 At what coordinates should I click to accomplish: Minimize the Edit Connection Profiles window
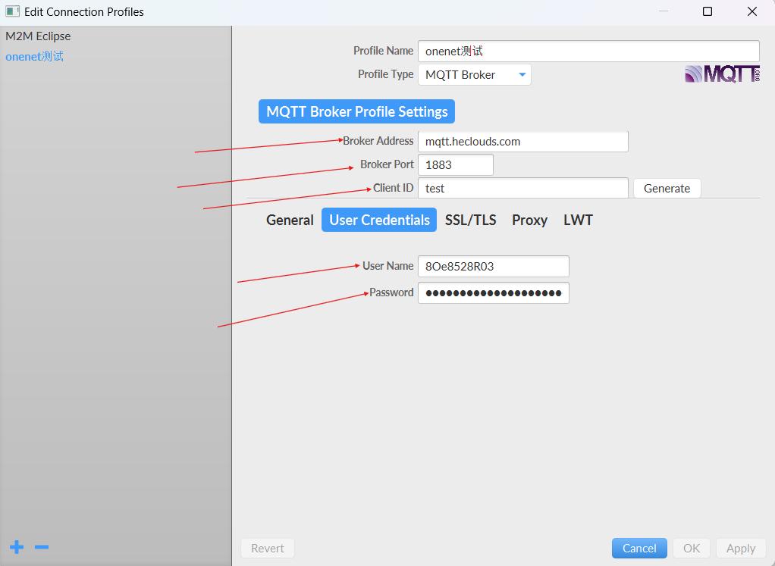(x=664, y=11)
